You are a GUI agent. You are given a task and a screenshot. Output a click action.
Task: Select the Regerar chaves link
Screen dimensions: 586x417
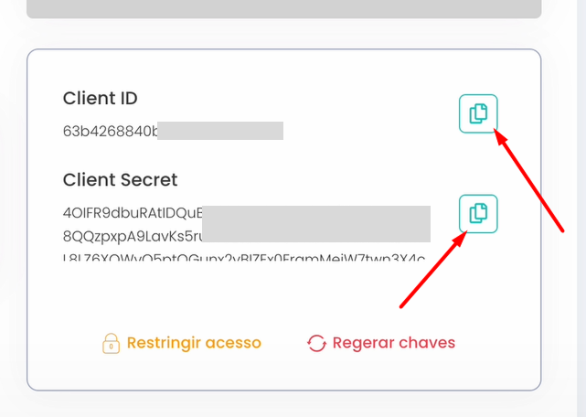pos(393,343)
